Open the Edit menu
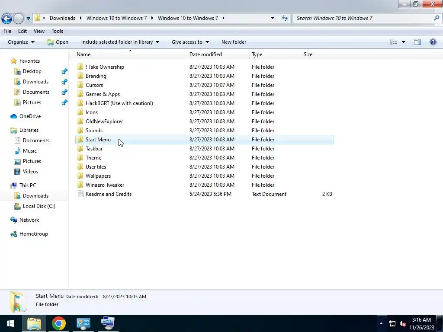 [22, 31]
